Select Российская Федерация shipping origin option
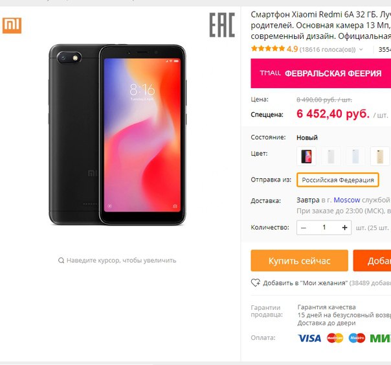 coord(338,180)
